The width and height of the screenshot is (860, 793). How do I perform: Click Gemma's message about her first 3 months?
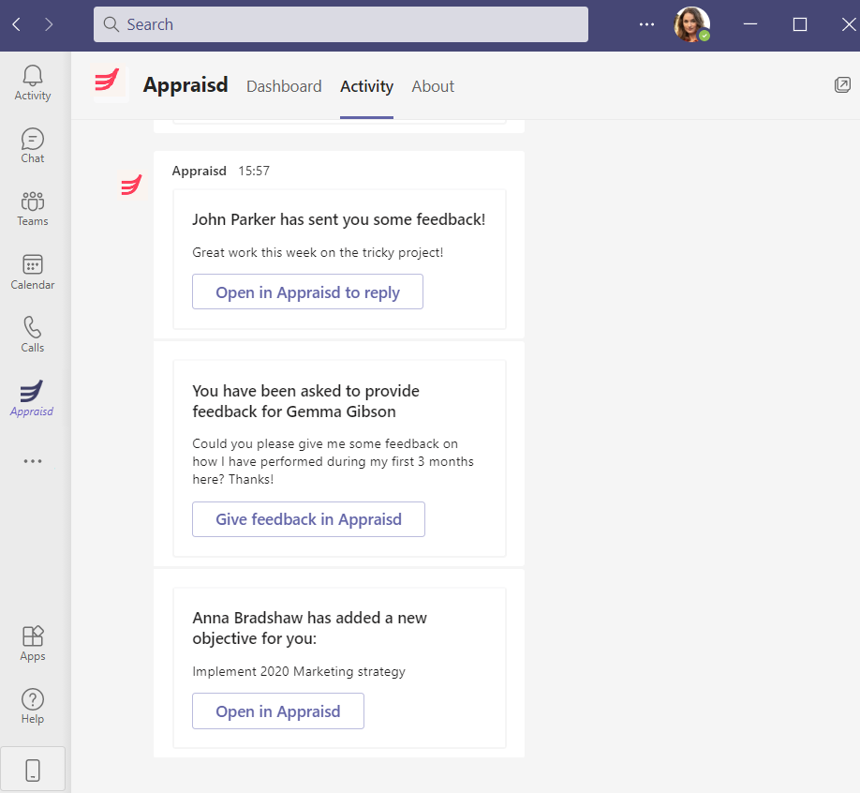(333, 461)
